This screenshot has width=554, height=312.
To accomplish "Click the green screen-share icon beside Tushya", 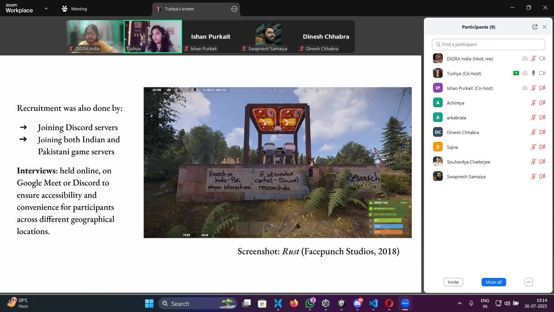I will click(516, 73).
